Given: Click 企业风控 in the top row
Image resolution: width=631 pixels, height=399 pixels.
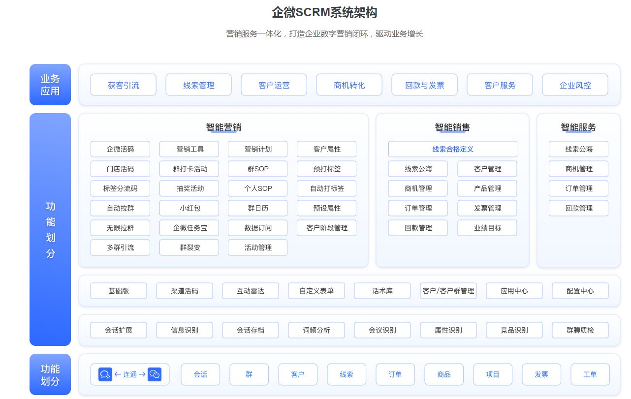Looking at the screenshot, I should point(575,85).
